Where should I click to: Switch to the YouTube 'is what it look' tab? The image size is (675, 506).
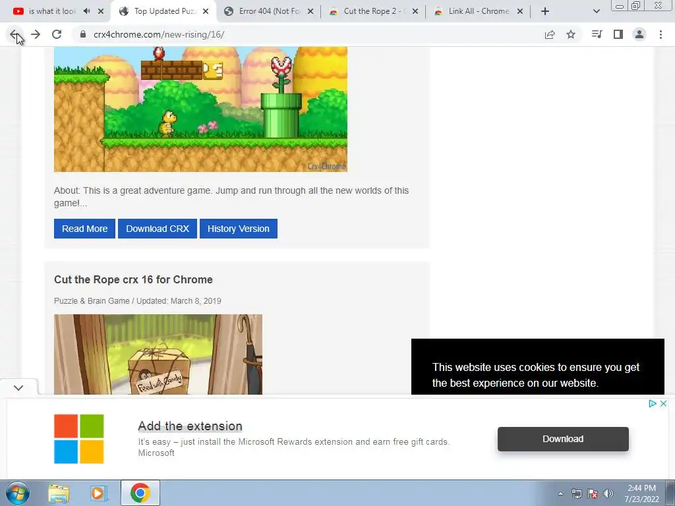coord(51,11)
